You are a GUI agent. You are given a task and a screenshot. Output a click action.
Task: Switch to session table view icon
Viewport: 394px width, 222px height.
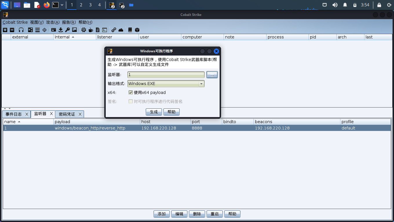[37, 30]
